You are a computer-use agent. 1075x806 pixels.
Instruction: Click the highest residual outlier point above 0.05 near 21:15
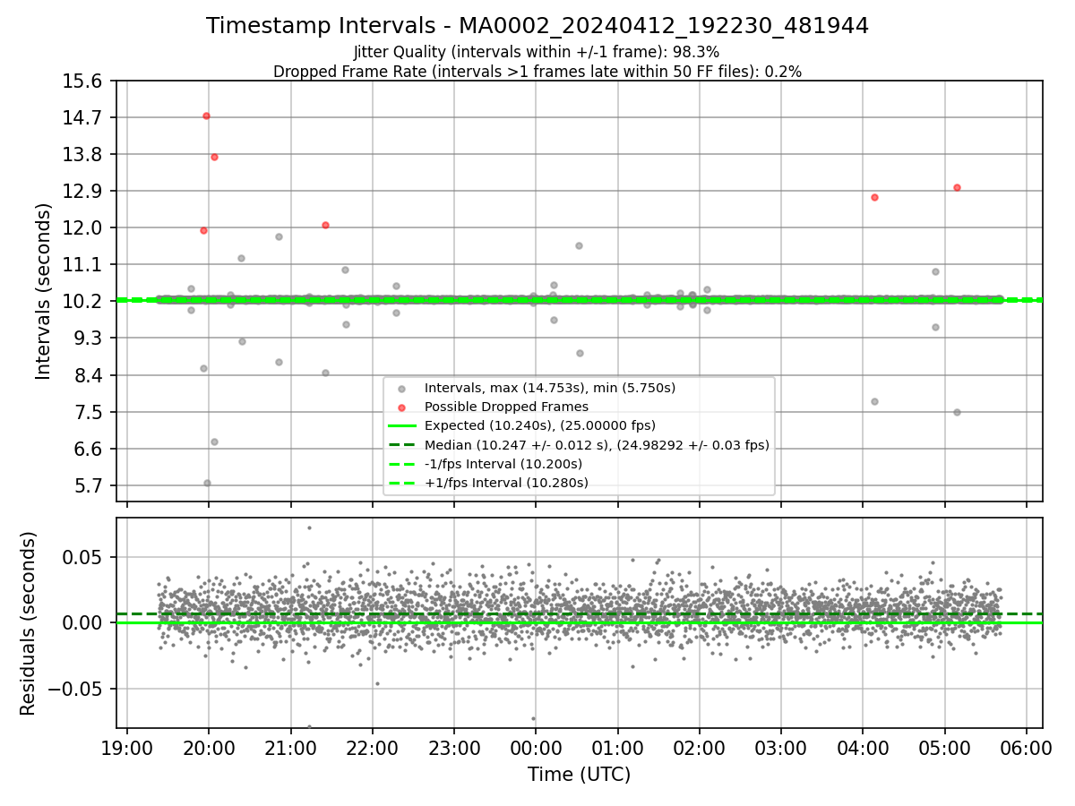point(309,527)
